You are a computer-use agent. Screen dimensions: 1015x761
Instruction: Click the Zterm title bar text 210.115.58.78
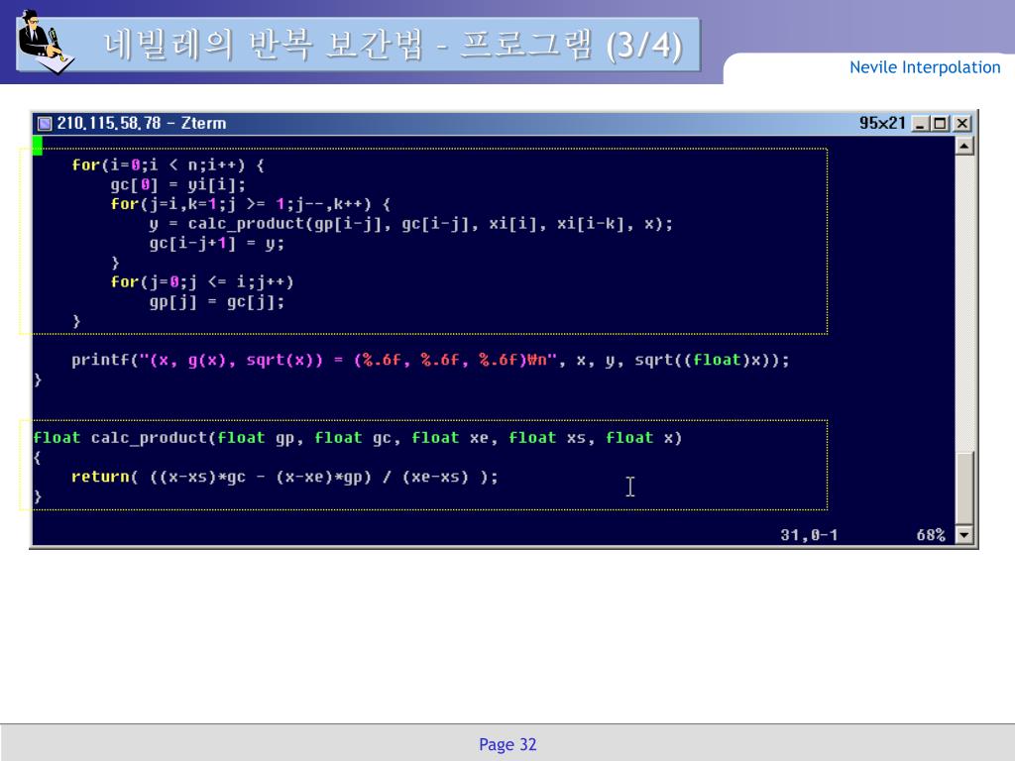tap(141, 124)
